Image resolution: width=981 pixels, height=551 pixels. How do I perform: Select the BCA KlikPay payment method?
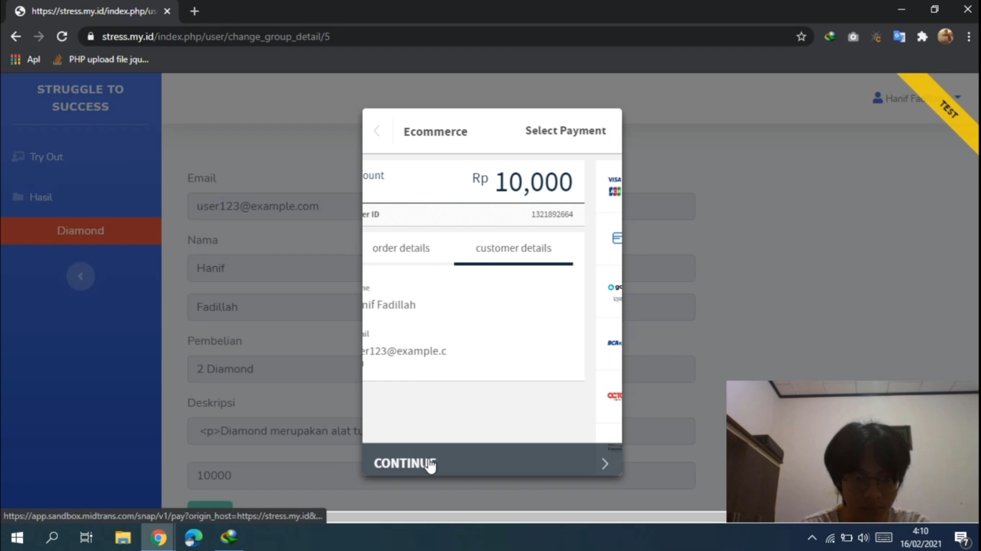614,343
